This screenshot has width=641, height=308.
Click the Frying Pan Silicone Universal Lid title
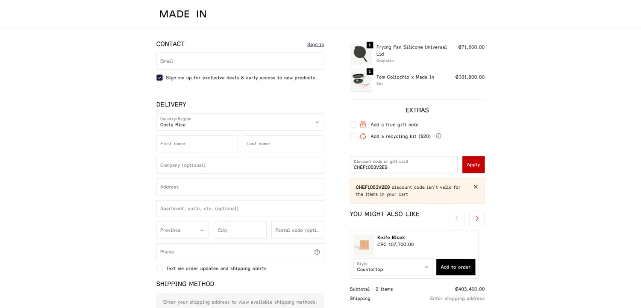pos(412,50)
